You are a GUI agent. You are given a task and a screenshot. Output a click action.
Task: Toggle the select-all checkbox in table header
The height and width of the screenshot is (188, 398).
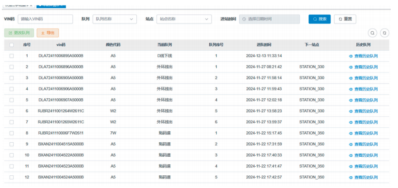point(12,45)
